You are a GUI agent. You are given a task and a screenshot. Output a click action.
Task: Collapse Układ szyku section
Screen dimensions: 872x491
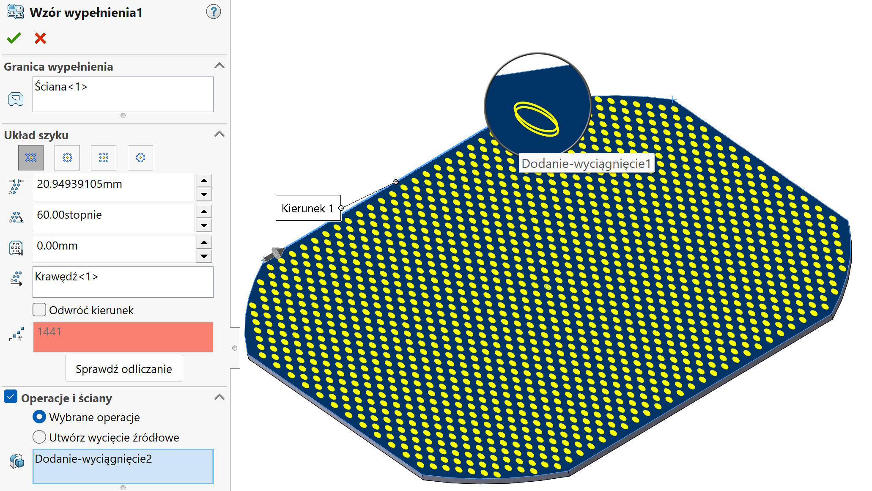[219, 134]
